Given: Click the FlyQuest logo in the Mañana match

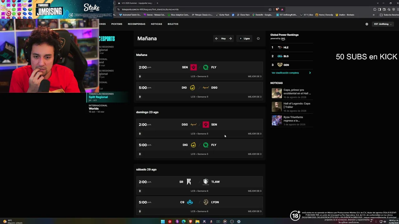Looking at the screenshot, I should [206, 67].
